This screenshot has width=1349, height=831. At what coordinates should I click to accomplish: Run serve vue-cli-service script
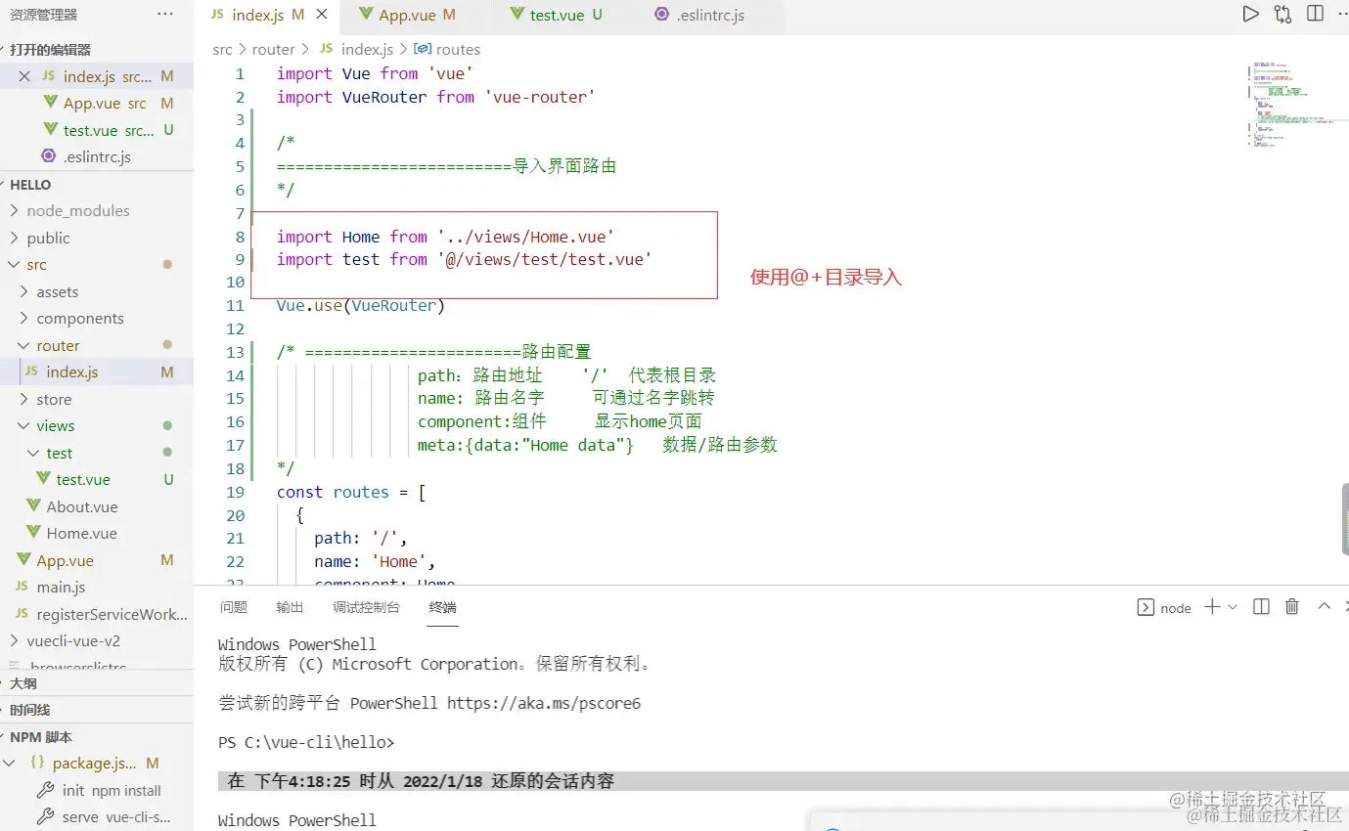point(115,816)
